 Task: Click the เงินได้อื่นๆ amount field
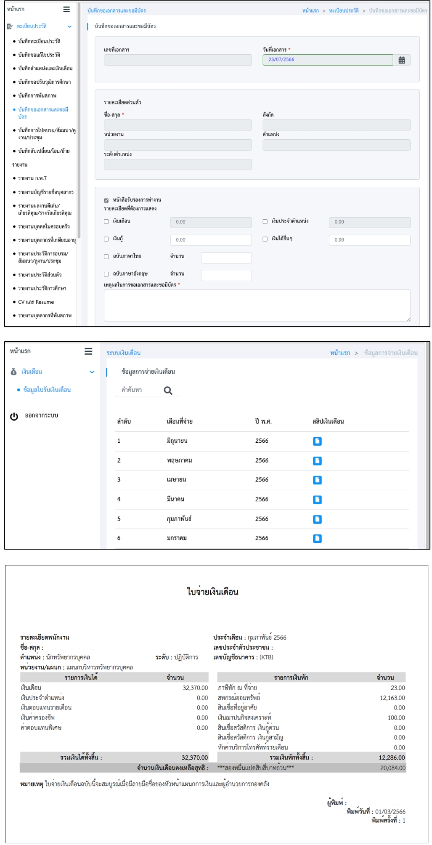click(x=370, y=240)
